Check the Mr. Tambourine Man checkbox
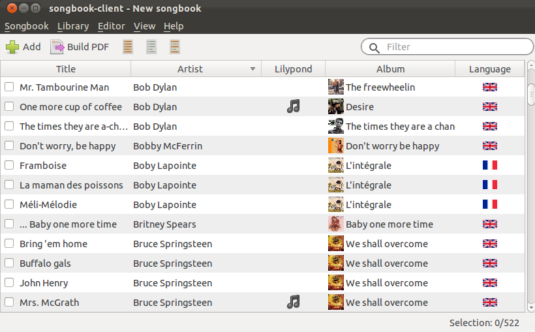The width and height of the screenshot is (535, 332). coord(9,87)
